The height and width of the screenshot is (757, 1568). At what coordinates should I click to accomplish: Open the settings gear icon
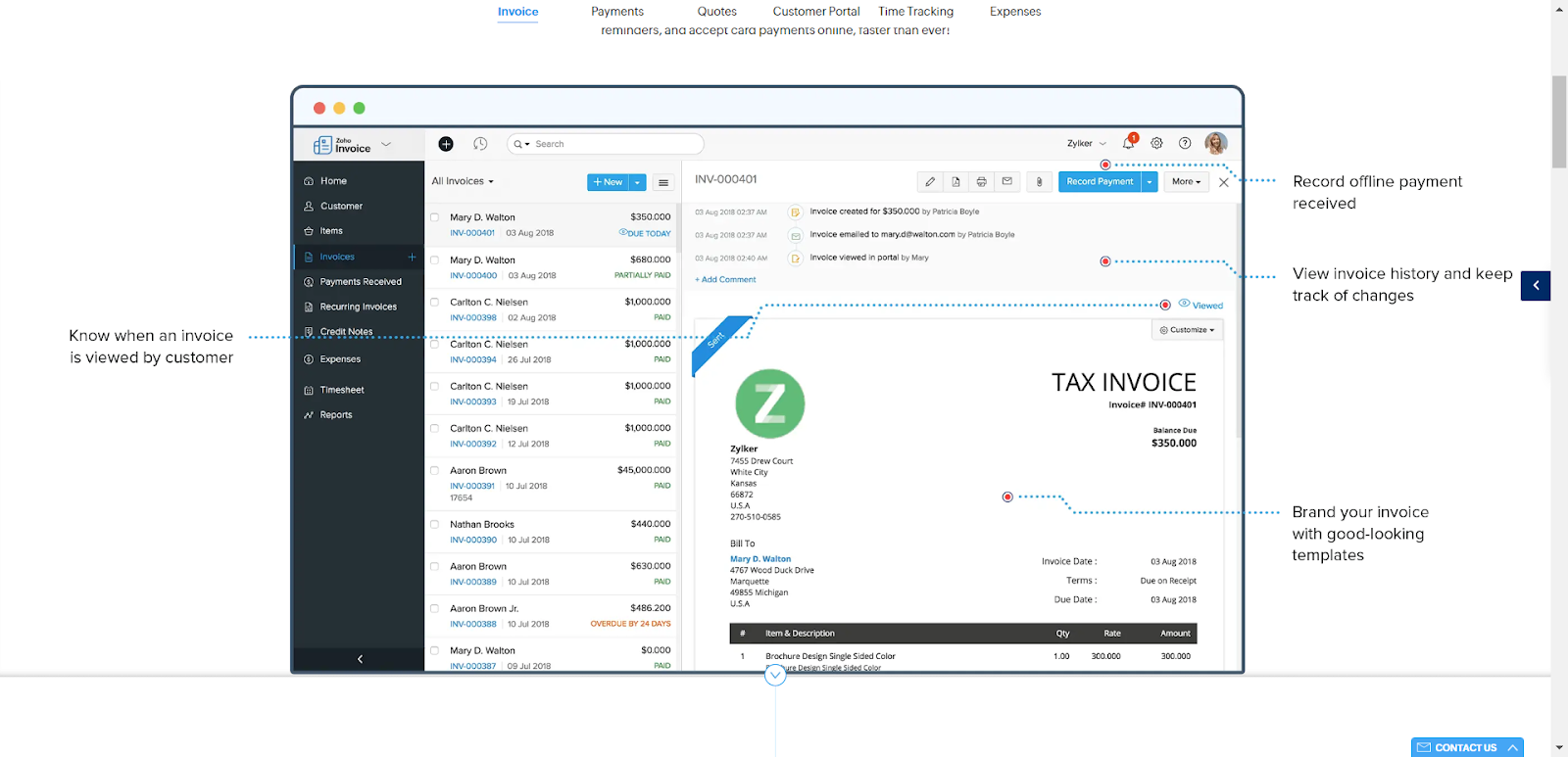click(x=1156, y=143)
